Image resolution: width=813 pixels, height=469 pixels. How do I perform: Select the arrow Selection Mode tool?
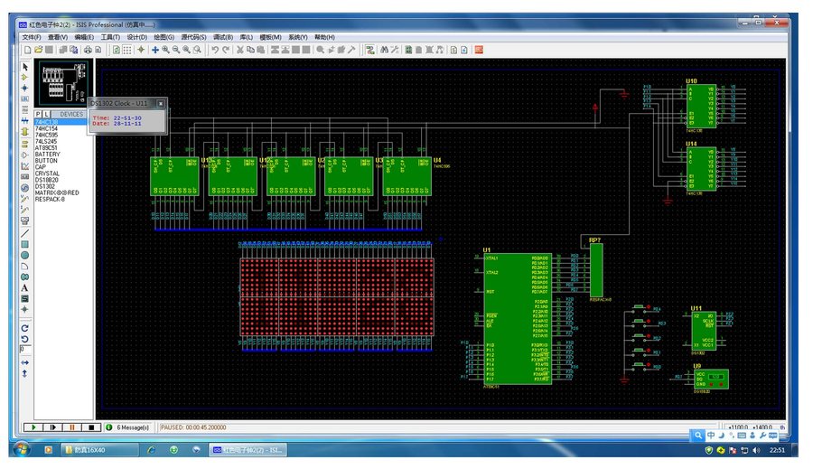pos(25,66)
